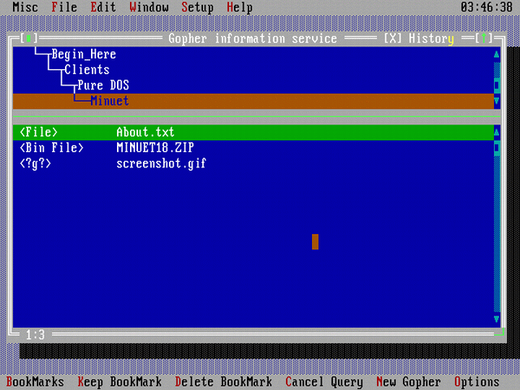Click the file list scroll-down arrow

pos(497,318)
